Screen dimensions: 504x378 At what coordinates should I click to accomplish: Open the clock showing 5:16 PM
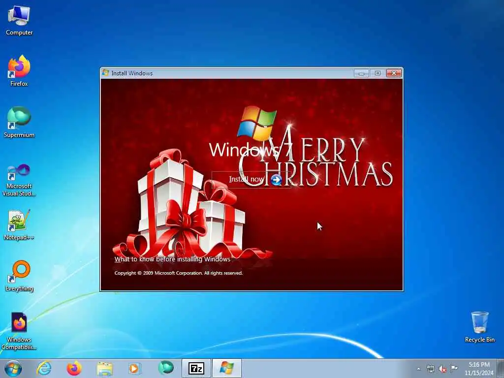coord(478,368)
